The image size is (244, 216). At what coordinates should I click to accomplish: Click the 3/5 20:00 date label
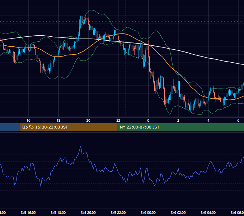88,212
